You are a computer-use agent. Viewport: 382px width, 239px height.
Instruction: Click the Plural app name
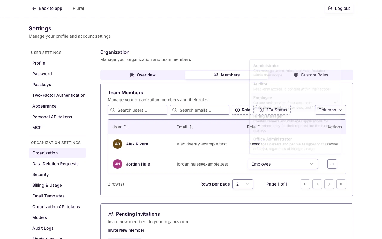(78, 8)
